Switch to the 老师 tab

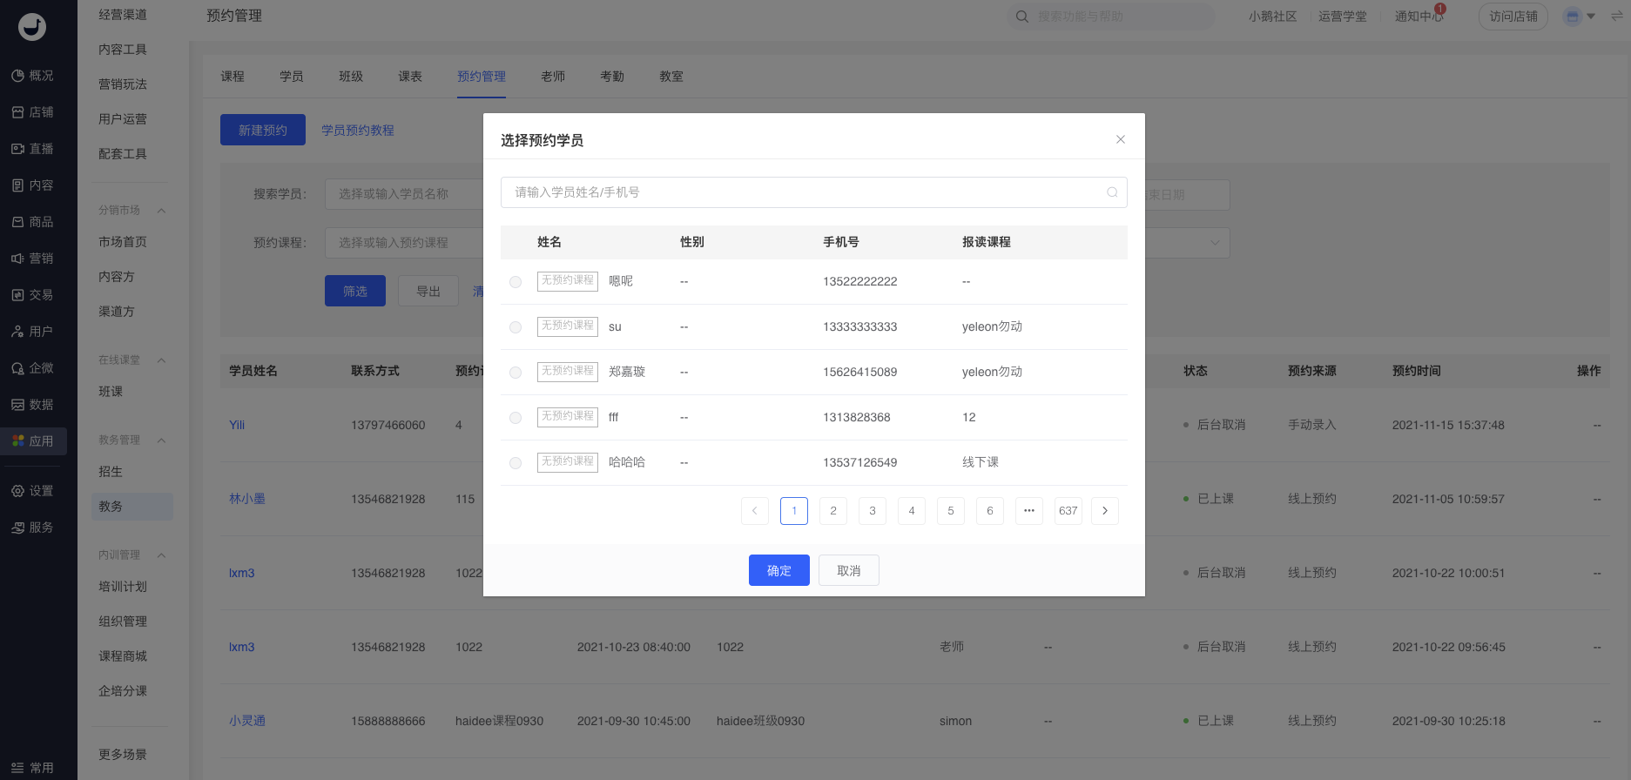(553, 77)
